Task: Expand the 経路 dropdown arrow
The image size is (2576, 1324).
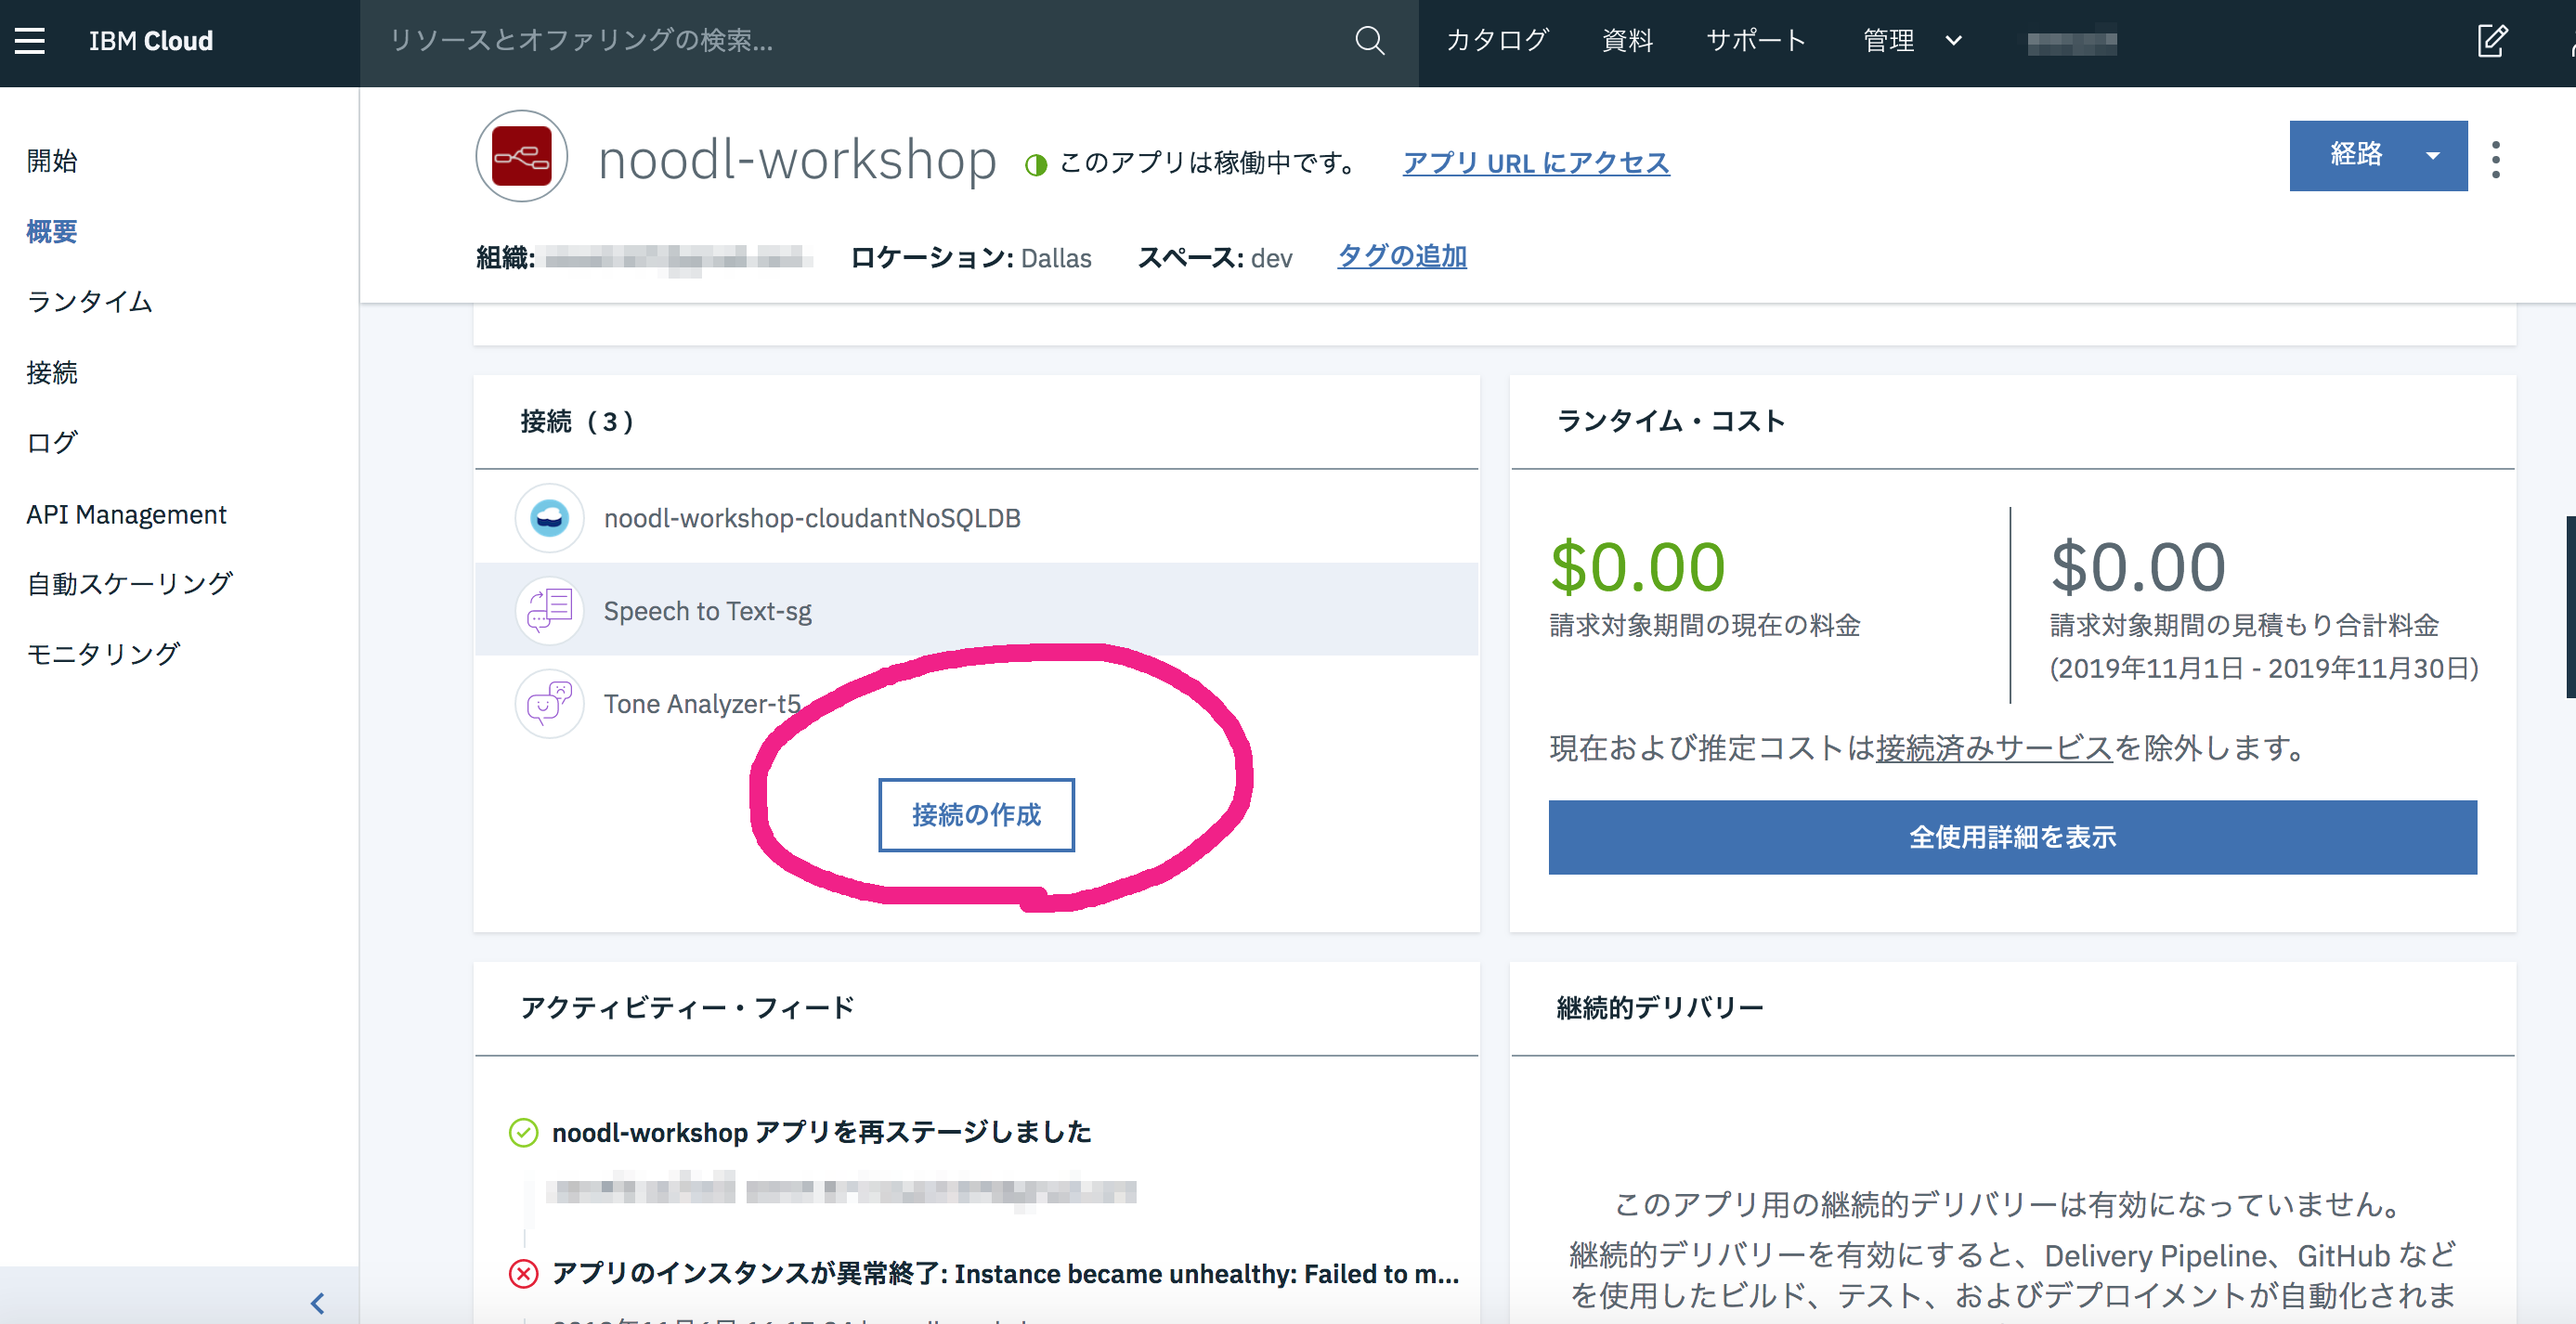Action: [2433, 156]
